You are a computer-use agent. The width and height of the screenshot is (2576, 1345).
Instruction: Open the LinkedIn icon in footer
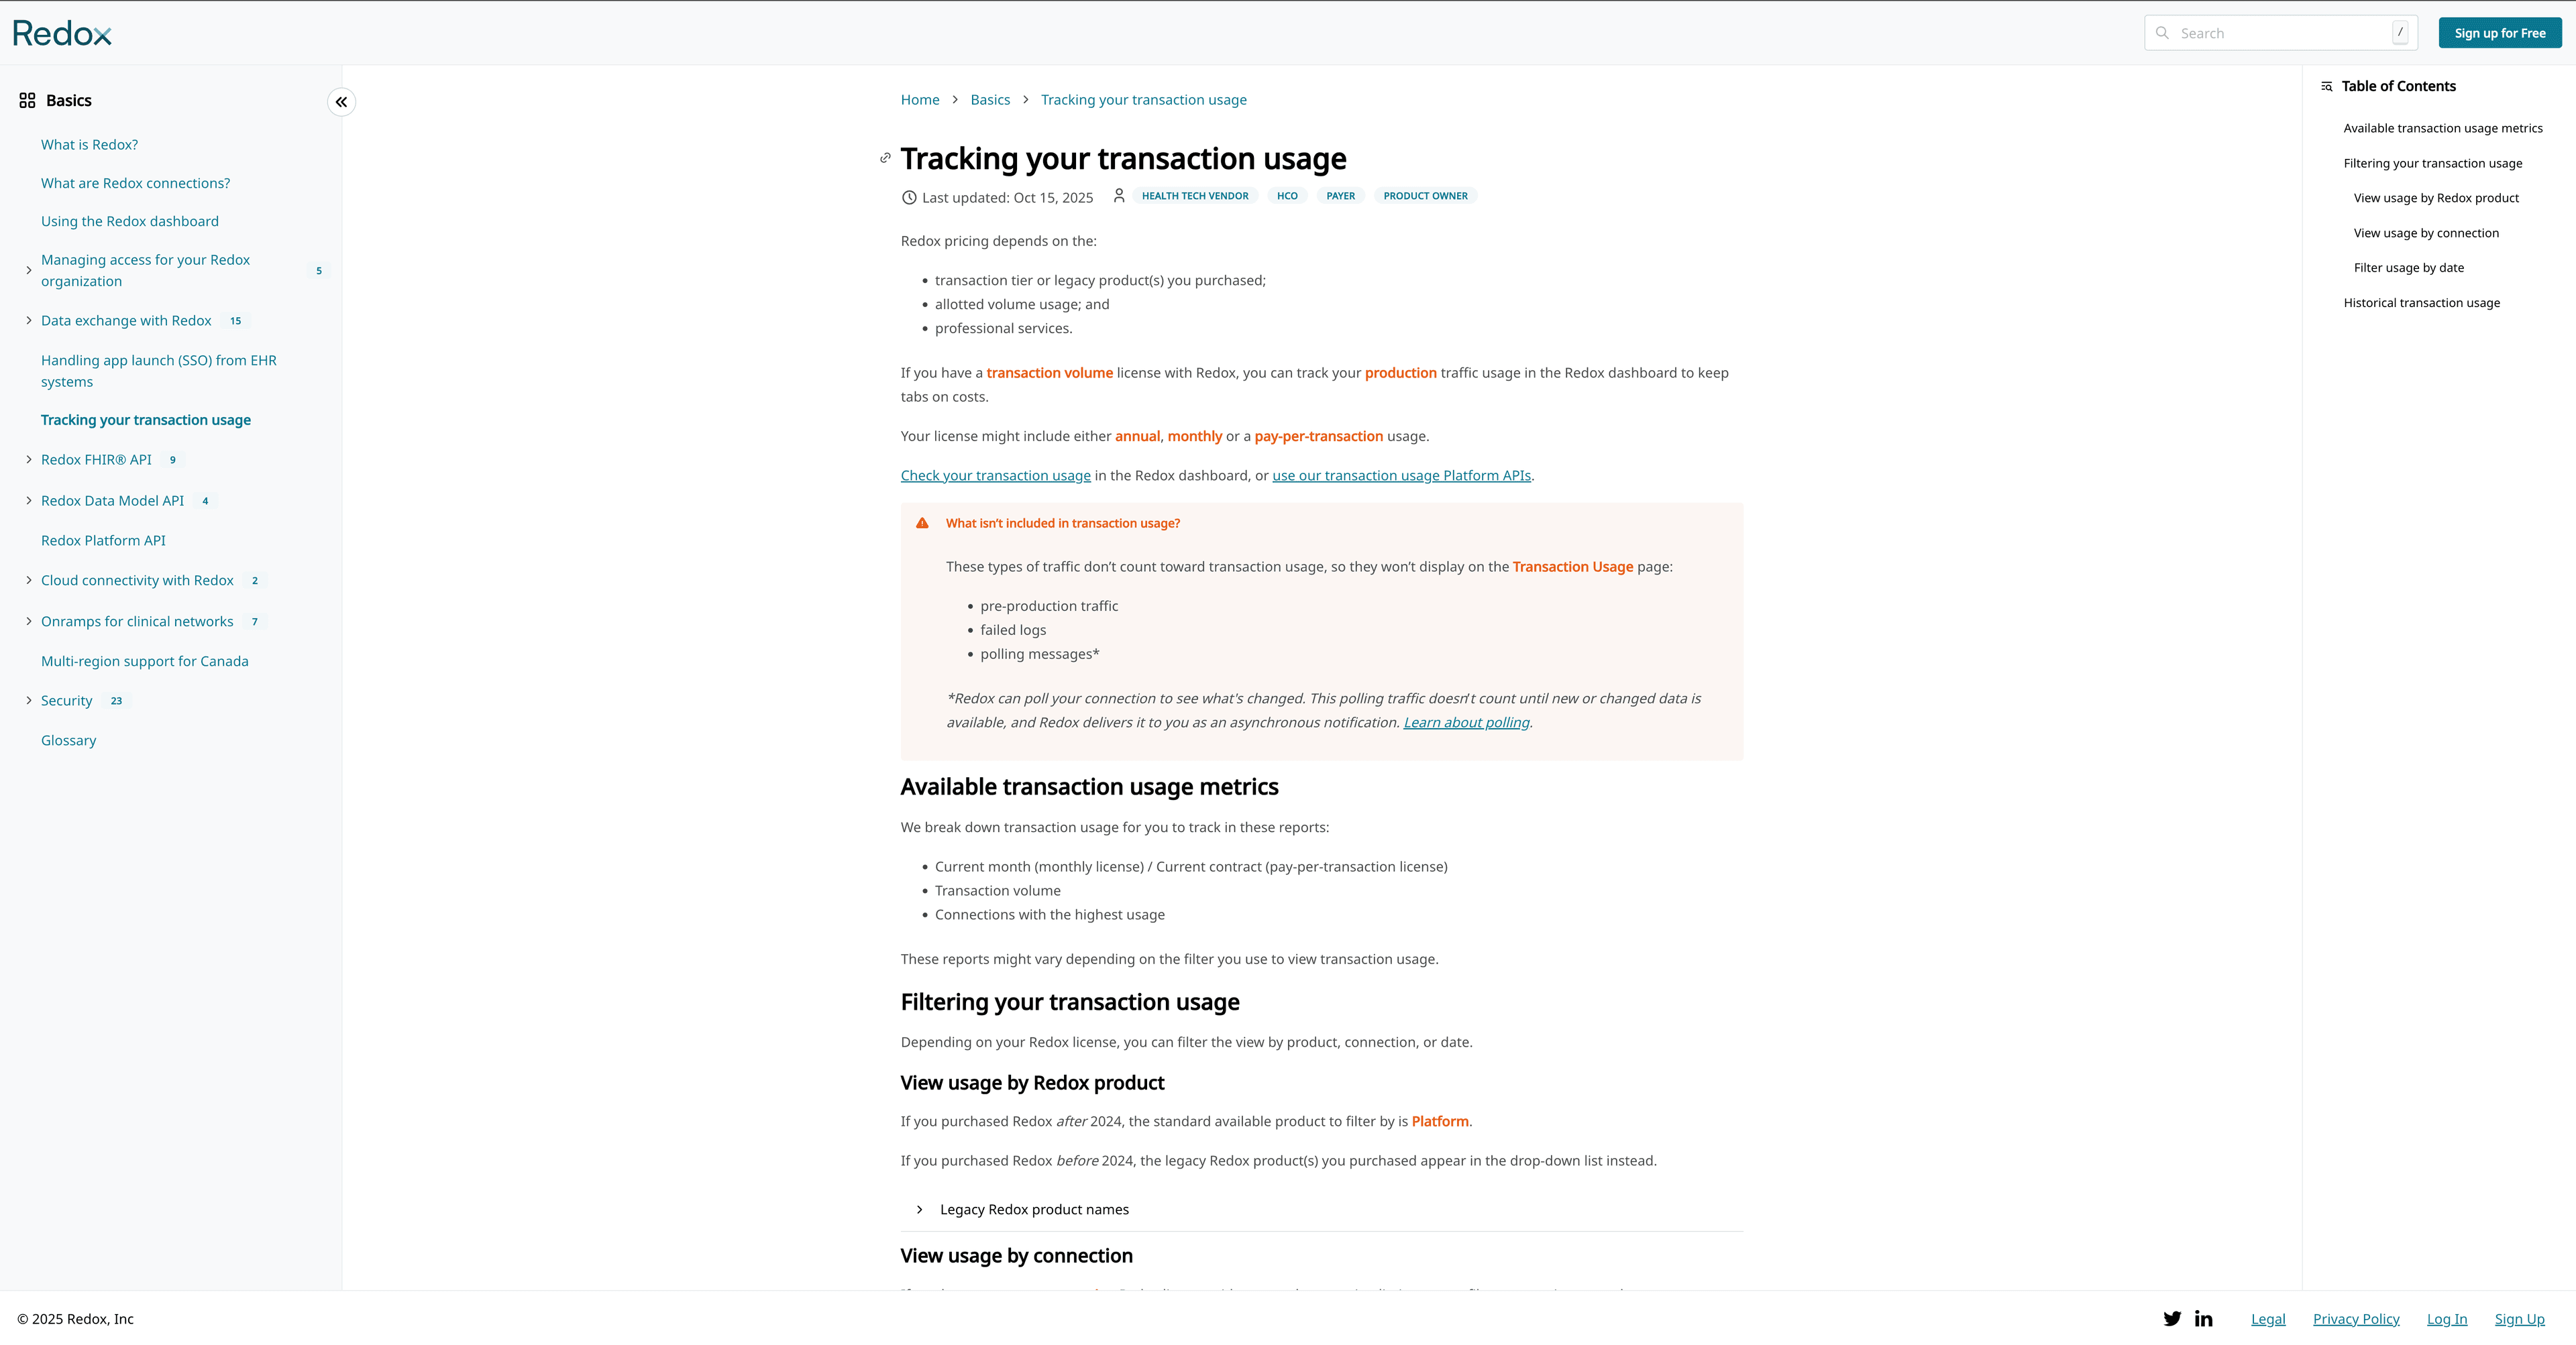click(2203, 1319)
